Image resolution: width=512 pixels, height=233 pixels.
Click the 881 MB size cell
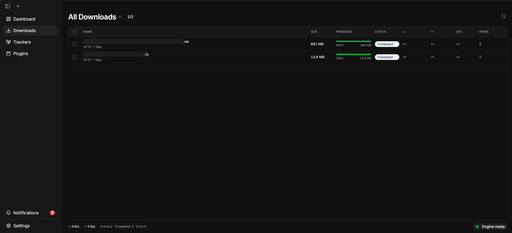tap(317, 44)
